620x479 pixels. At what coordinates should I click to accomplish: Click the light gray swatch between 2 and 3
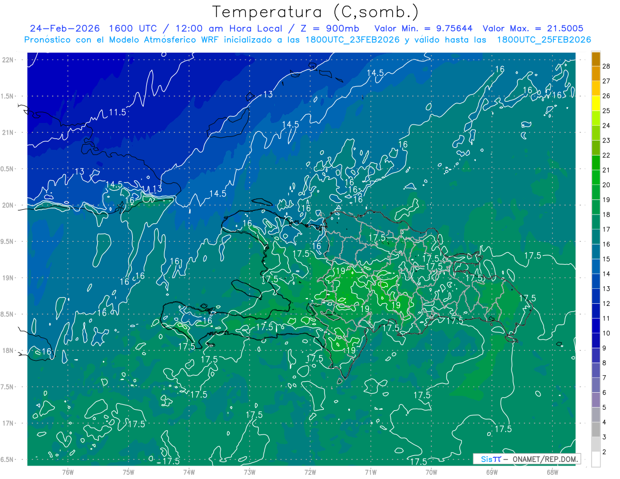pyautogui.click(x=596, y=444)
